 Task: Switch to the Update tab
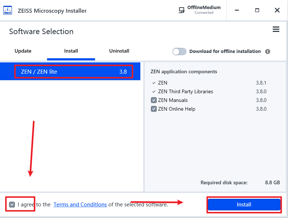click(x=23, y=51)
